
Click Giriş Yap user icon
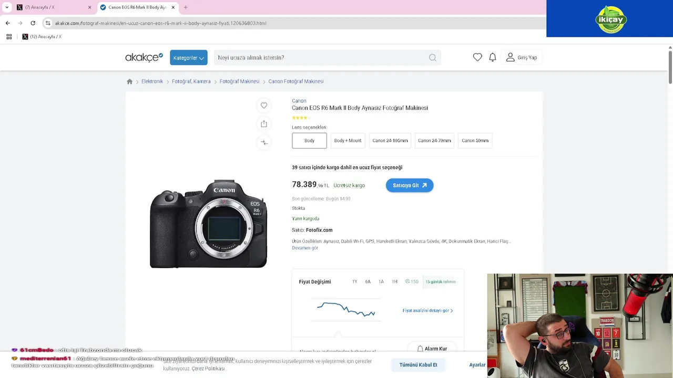click(x=510, y=57)
